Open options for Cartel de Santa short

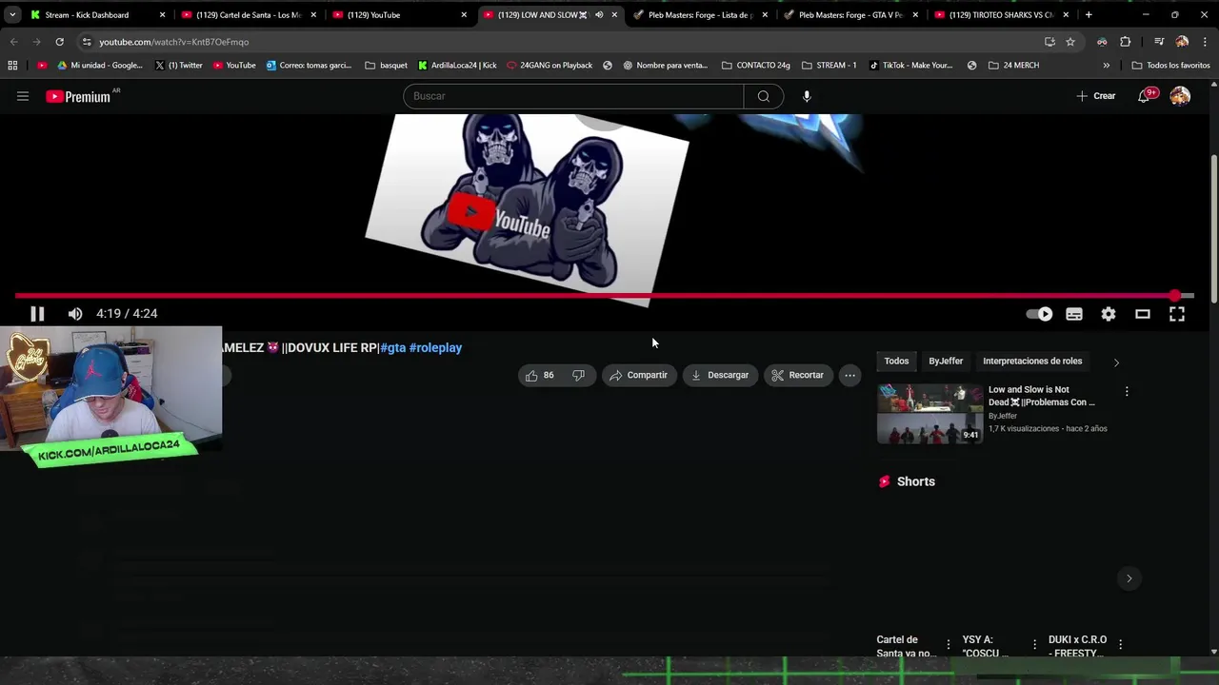click(x=948, y=645)
